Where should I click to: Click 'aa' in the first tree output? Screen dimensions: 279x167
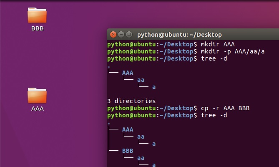[x=141, y=80]
